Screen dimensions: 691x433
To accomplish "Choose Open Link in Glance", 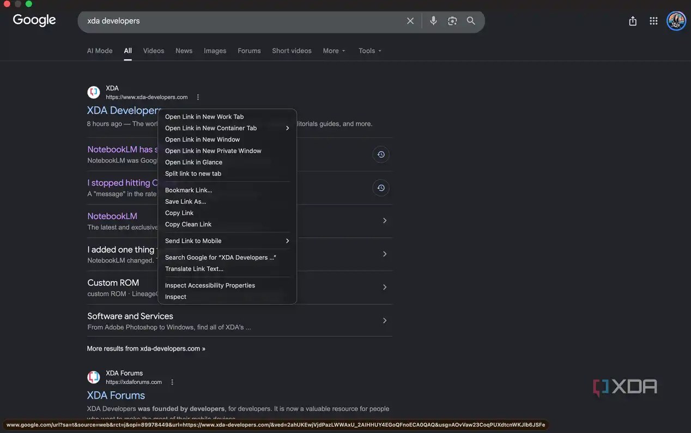I will [227, 163].
